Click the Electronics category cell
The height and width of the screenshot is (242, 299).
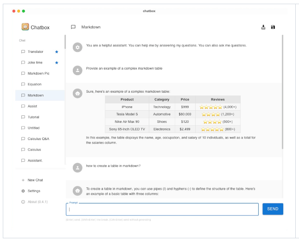(162, 129)
